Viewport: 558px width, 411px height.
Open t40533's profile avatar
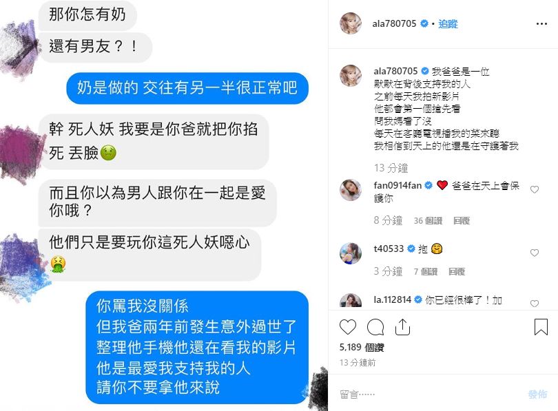(351, 253)
